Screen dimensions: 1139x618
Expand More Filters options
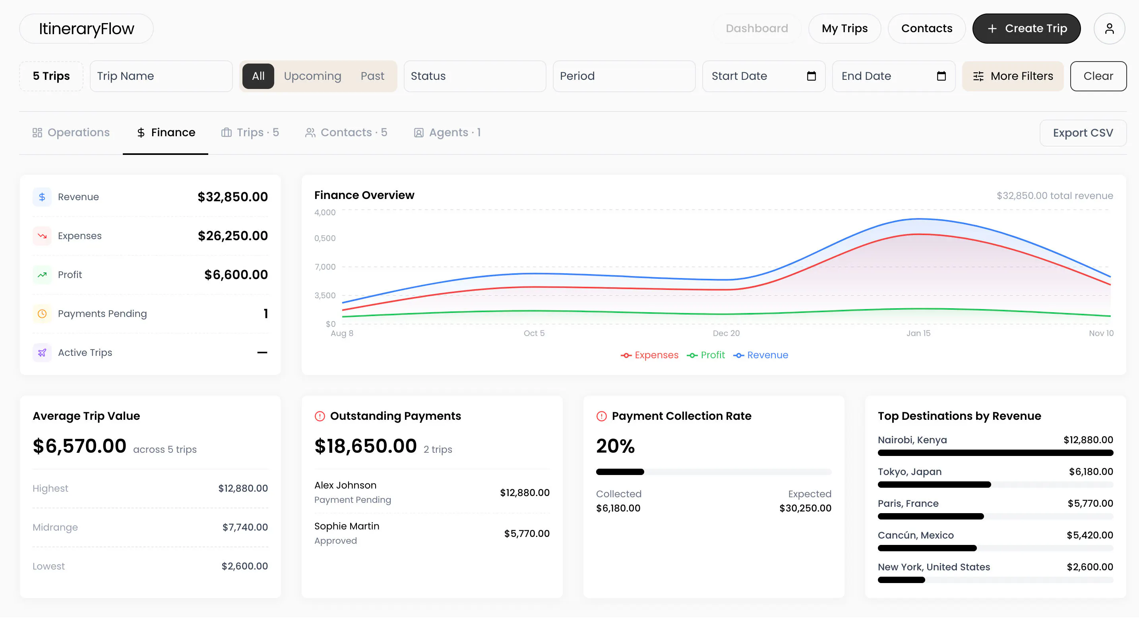click(x=1013, y=76)
